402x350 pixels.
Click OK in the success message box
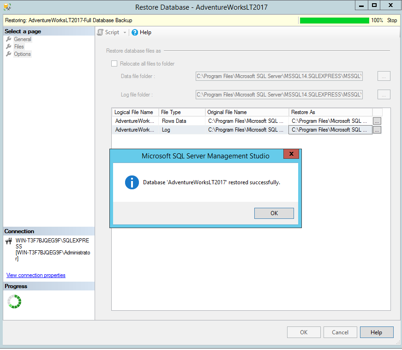click(274, 213)
